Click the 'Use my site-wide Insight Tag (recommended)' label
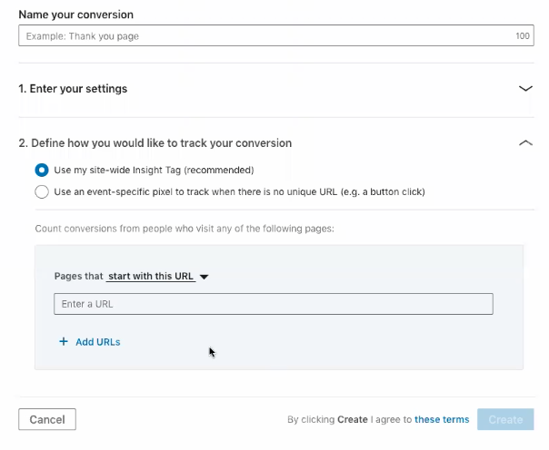 (x=154, y=170)
